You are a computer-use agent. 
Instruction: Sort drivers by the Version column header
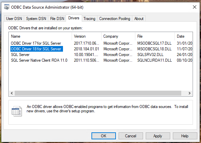point(86,36)
